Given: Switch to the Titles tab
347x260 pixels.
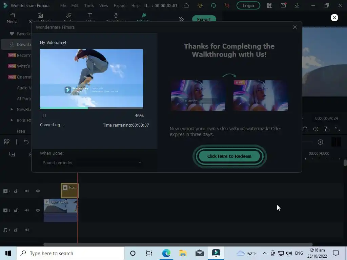Looking at the screenshot, I should (x=89, y=18).
